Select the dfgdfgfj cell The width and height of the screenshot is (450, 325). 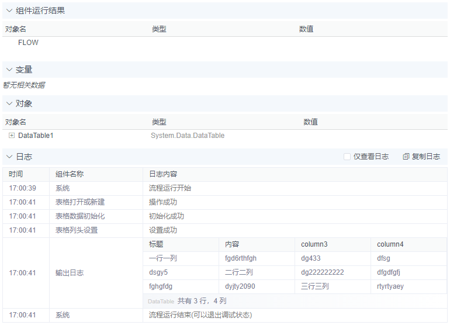[x=389, y=272]
